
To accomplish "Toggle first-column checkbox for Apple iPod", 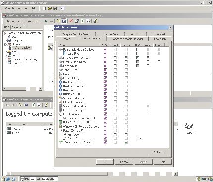I will (x=105, y=53).
